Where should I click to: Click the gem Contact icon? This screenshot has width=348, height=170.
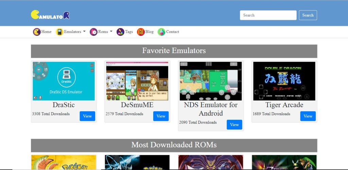coord(161,32)
